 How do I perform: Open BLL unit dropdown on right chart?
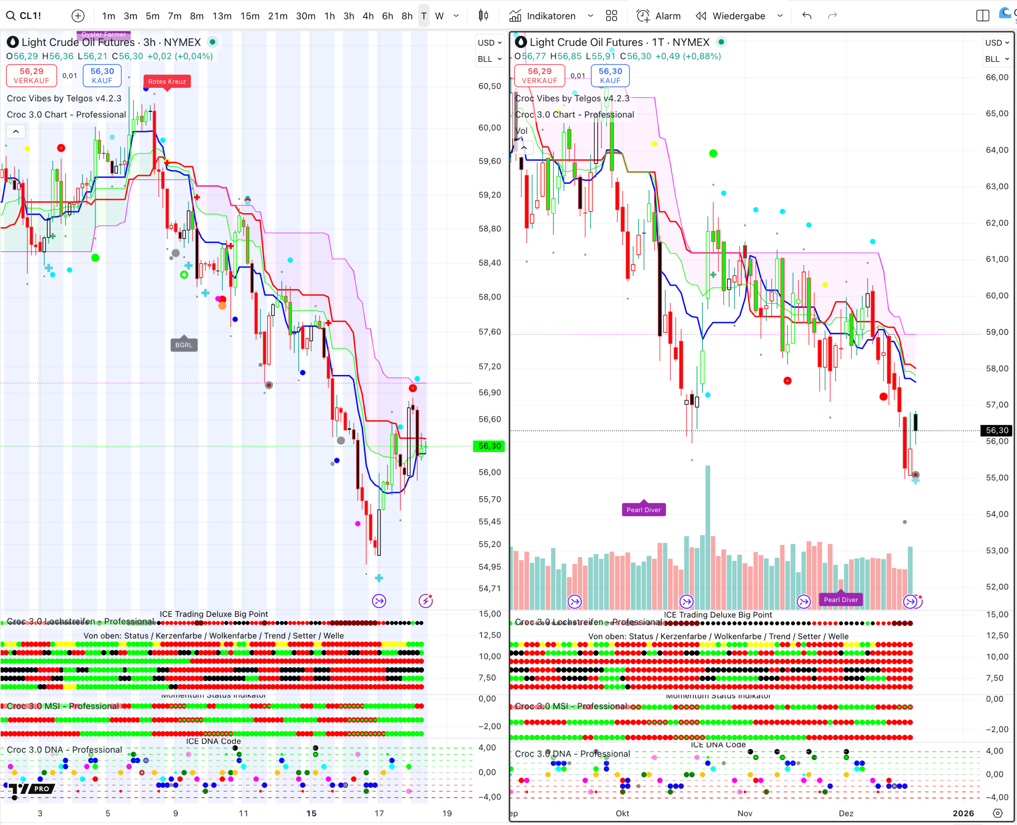point(997,59)
